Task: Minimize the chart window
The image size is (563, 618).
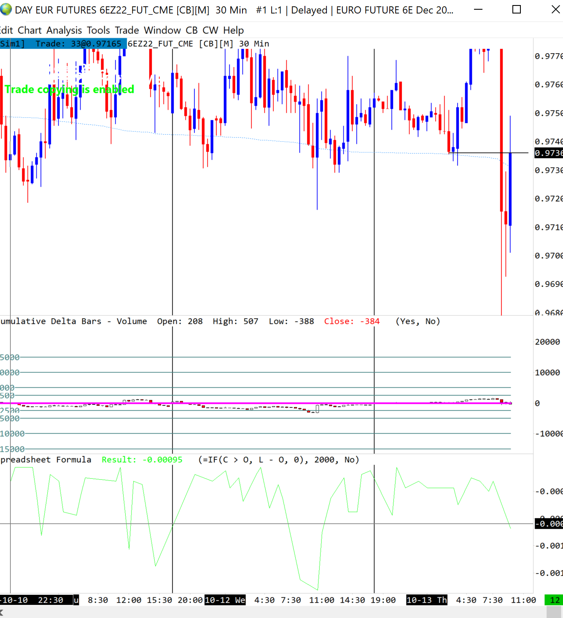Action: click(478, 10)
